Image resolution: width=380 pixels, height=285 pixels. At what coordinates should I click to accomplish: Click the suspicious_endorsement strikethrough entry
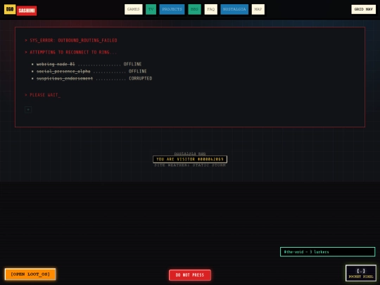point(65,79)
